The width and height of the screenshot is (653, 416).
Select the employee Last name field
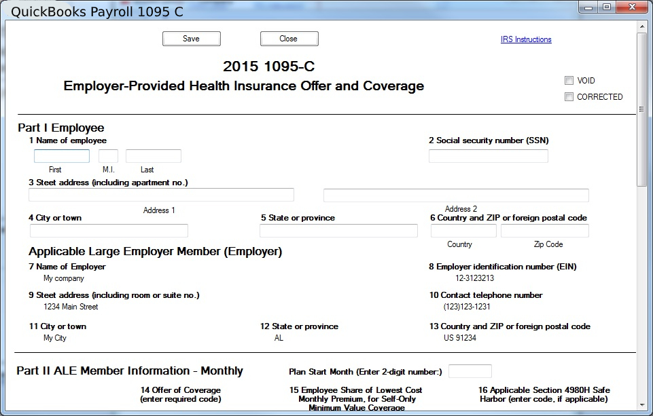pos(154,156)
